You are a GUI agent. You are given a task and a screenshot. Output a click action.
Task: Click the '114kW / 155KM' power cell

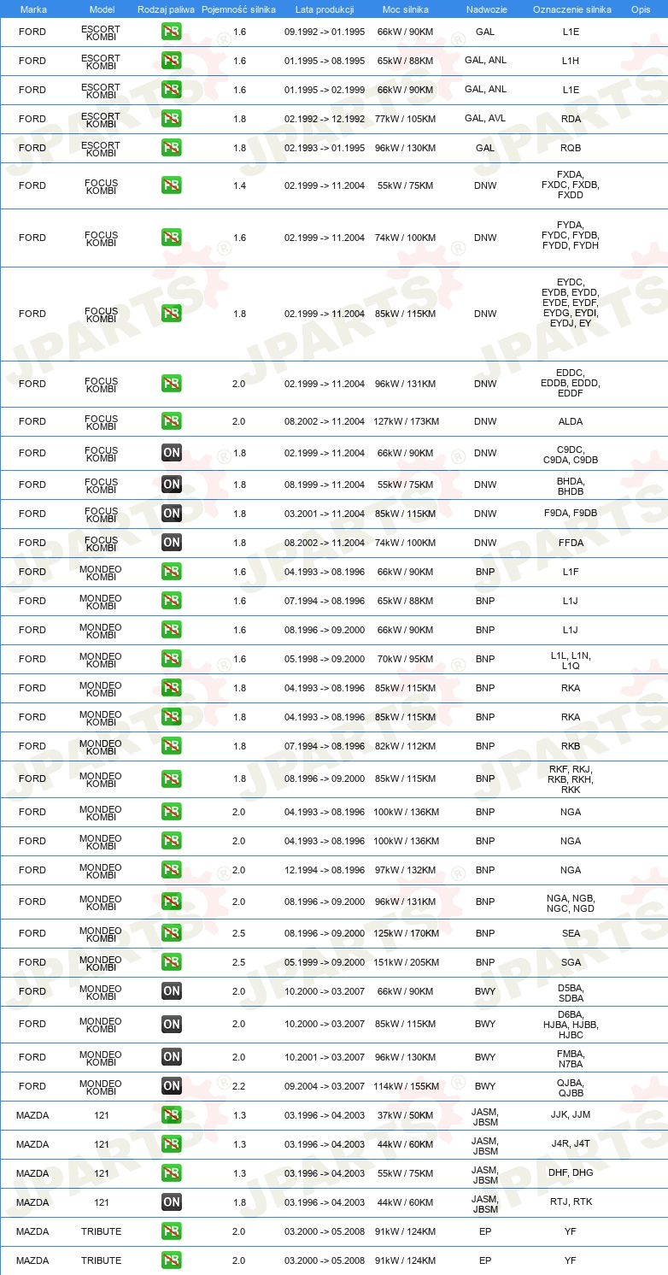(x=407, y=1086)
